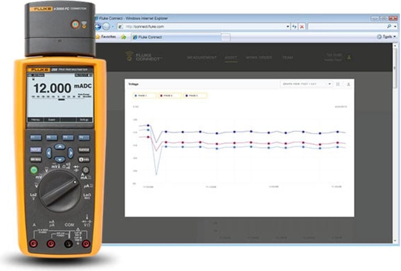Viewport: 401px width, 271px height.
Task: Click the user profile icon in header
Action: (349, 57)
